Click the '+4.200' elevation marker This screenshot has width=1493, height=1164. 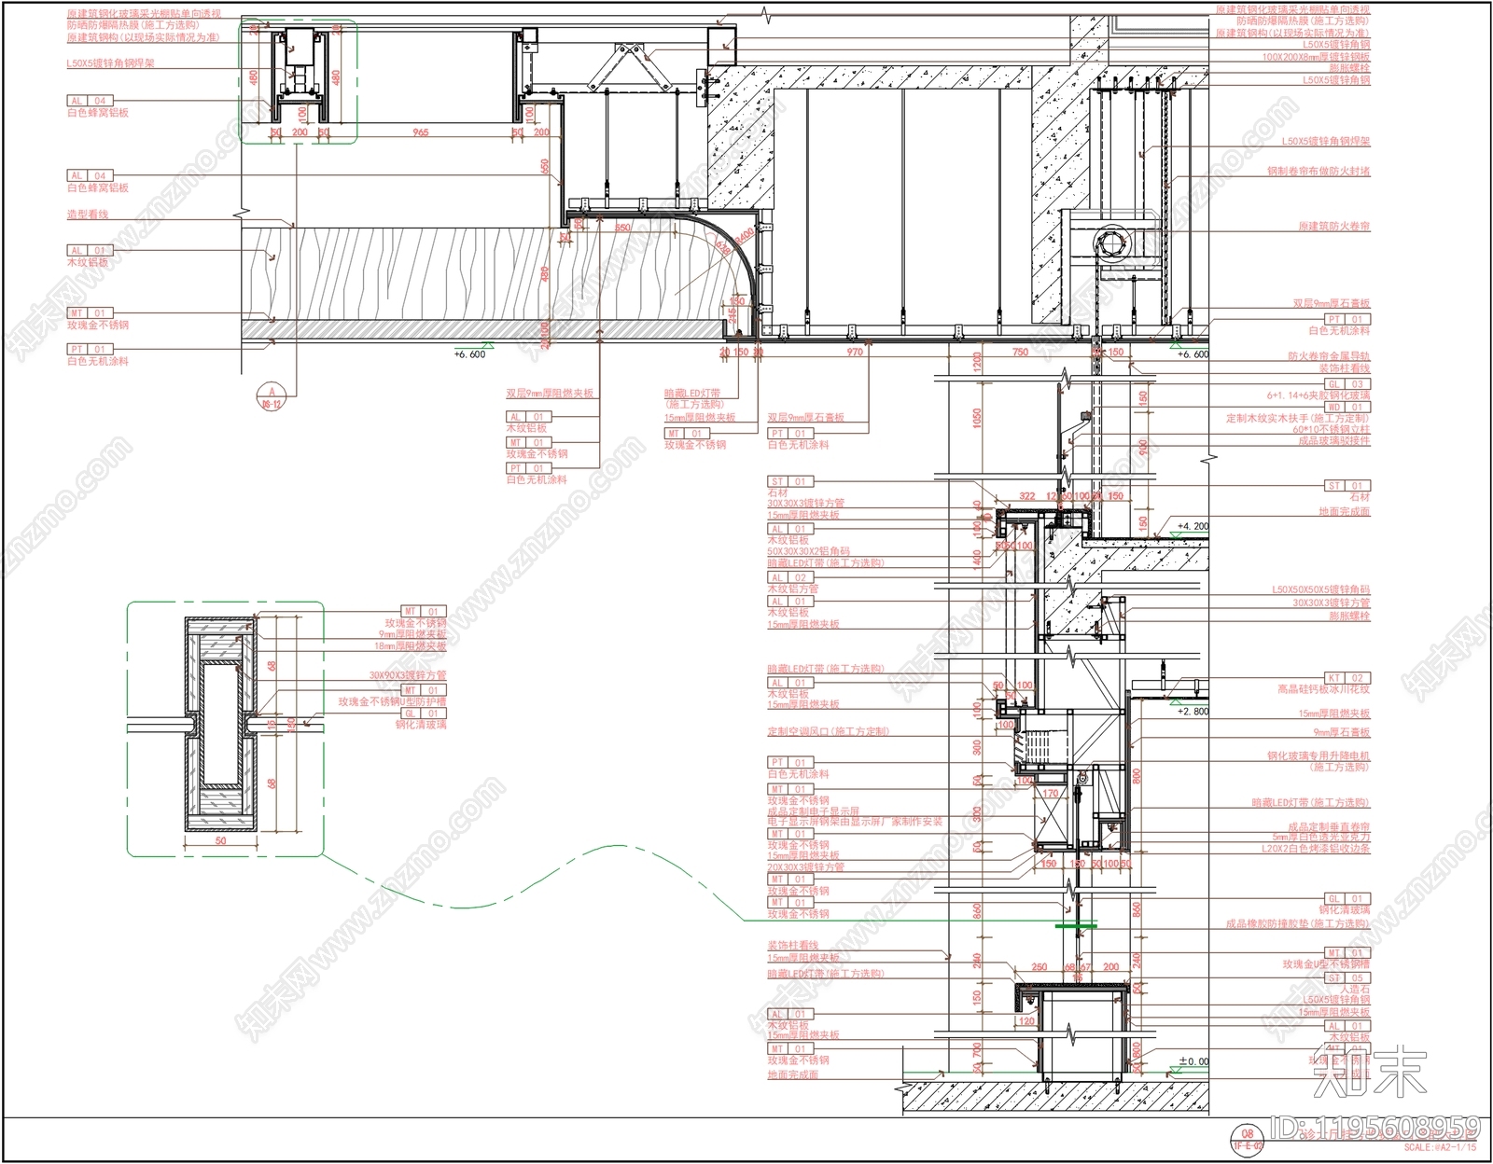(1193, 527)
